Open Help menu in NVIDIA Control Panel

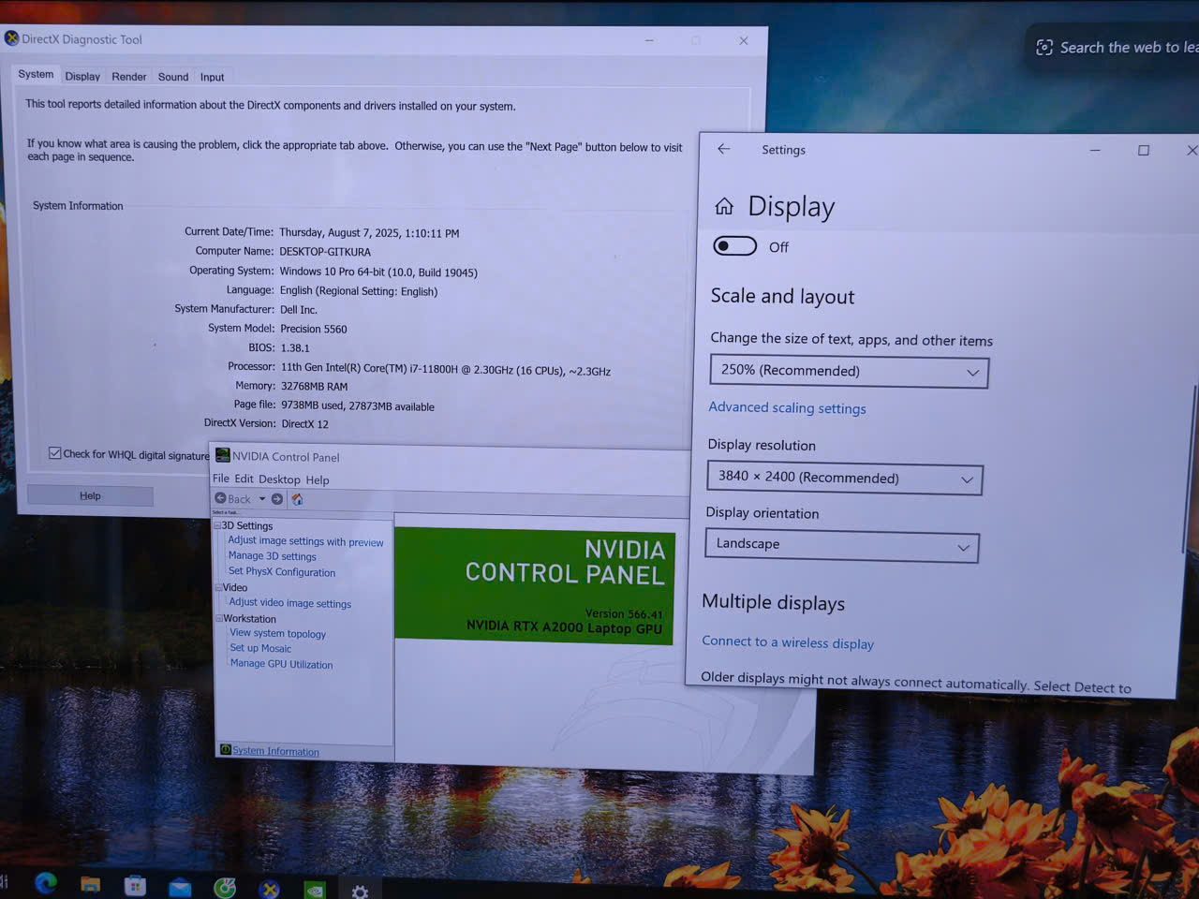pos(318,480)
